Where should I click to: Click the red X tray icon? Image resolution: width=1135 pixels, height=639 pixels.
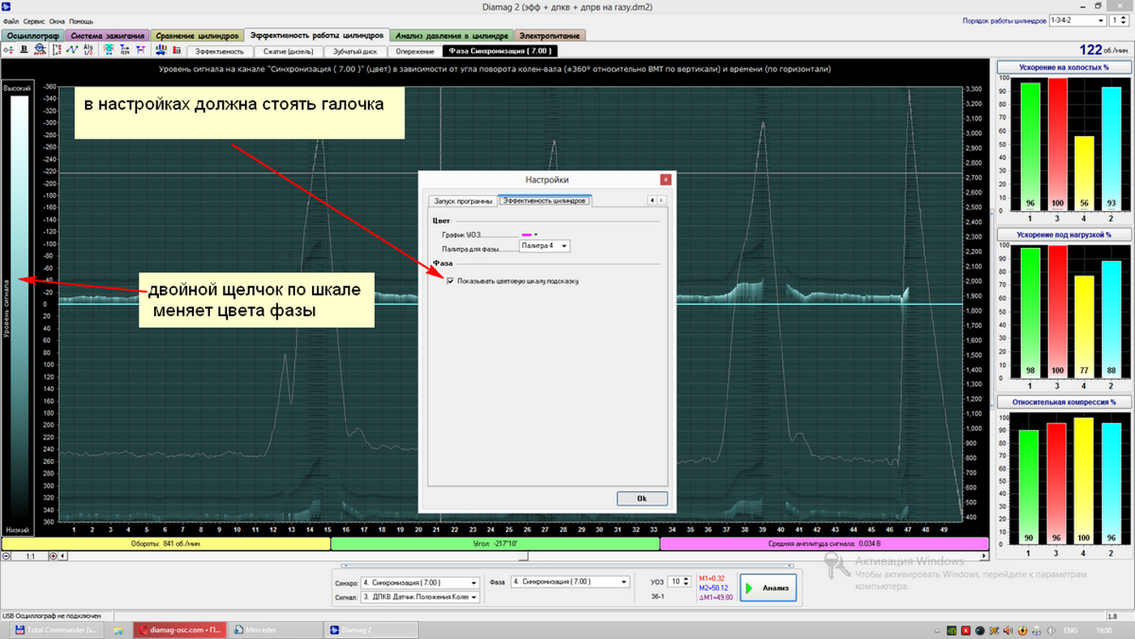click(x=966, y=630)
